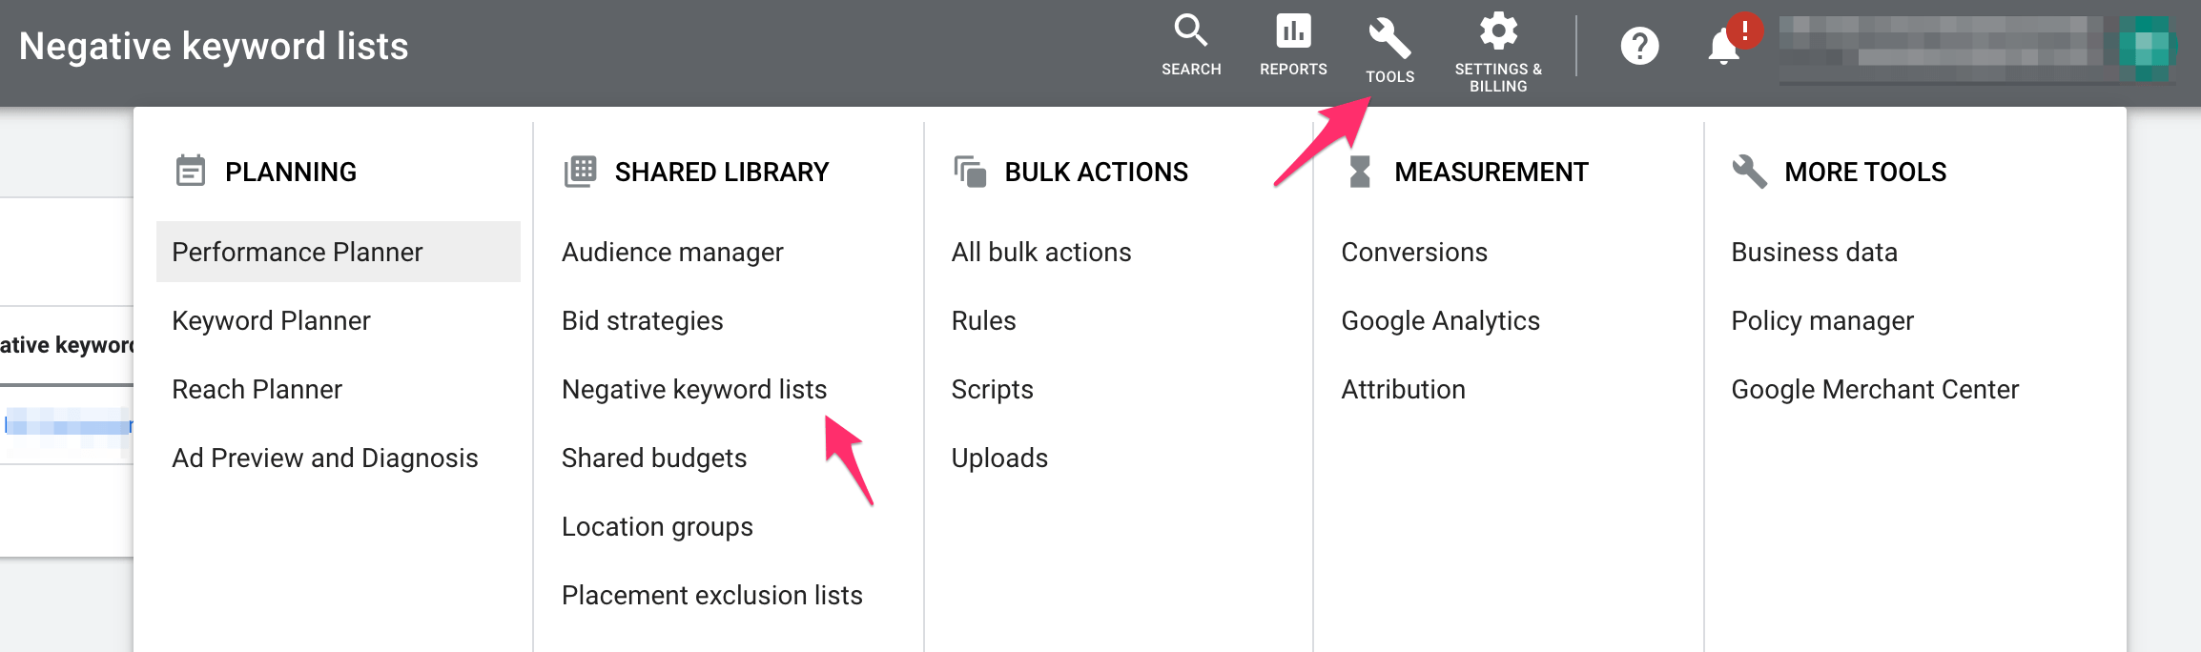Click the teal account avatar
The image size is (2201, 652).
(2144, 48)
